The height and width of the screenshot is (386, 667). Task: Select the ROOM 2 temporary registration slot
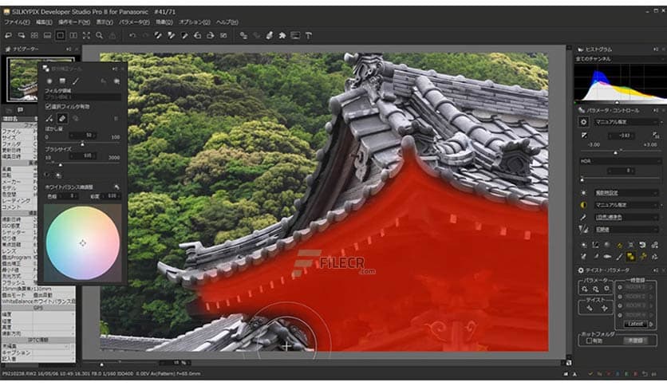[636, 297]
